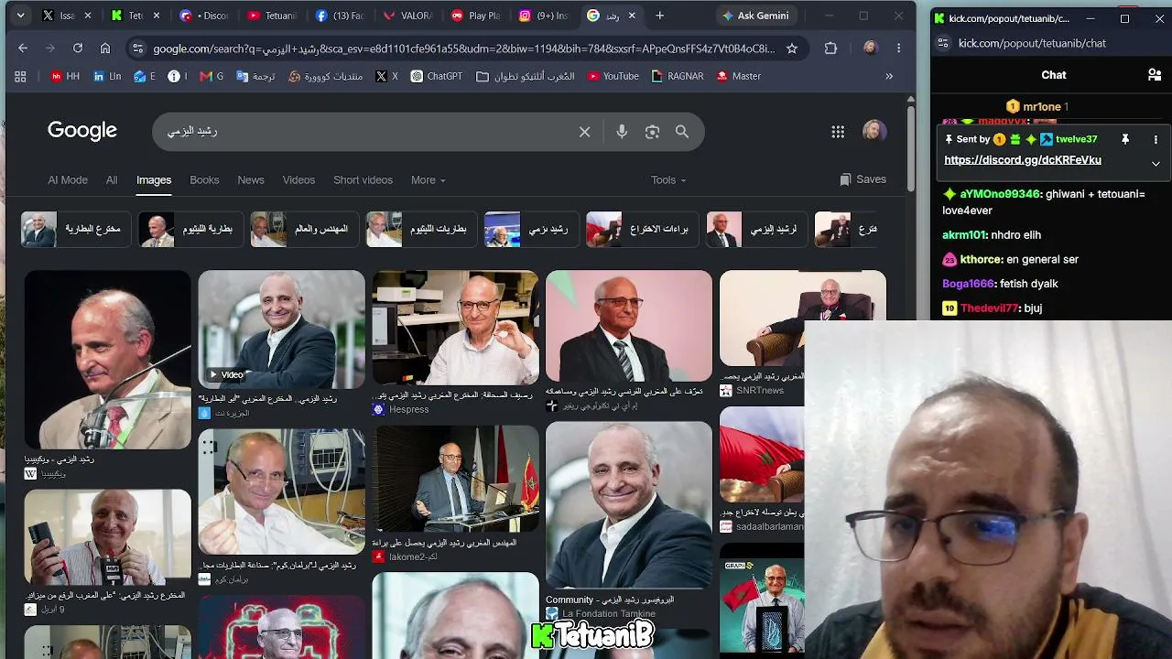Open the RAGNAR bookmark

[678, 77]
